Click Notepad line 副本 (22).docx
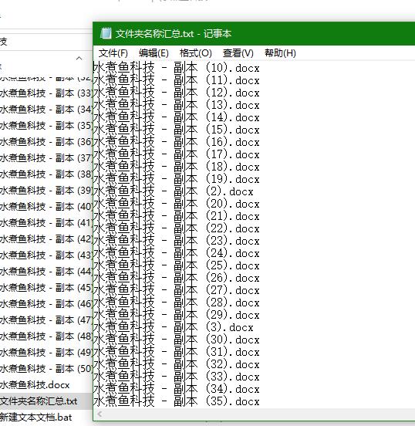The width and height of the screenshot is (415, 426). 177,228
